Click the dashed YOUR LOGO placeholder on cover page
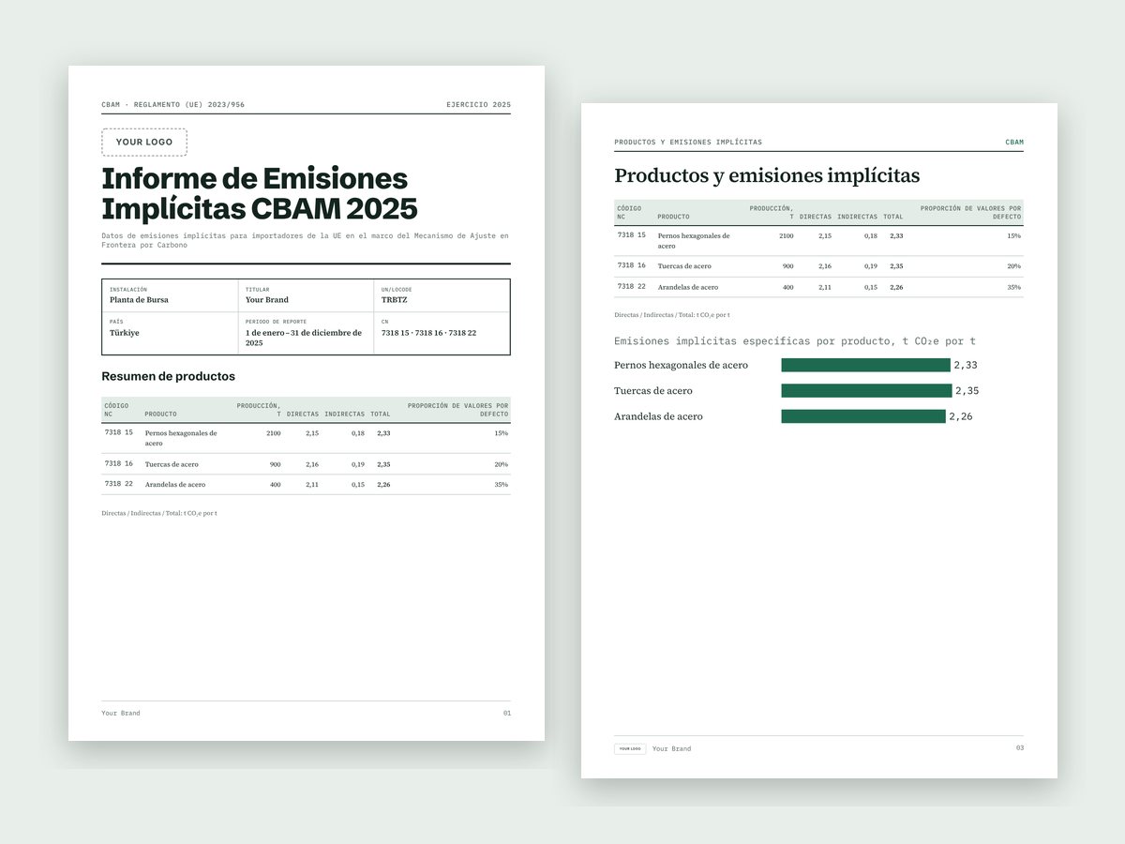This screenshot has width=1125, height=844. pyautogui.click(x=144, y=143)
